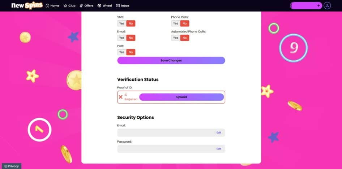Open the user account profile icon

coord(327,6)
